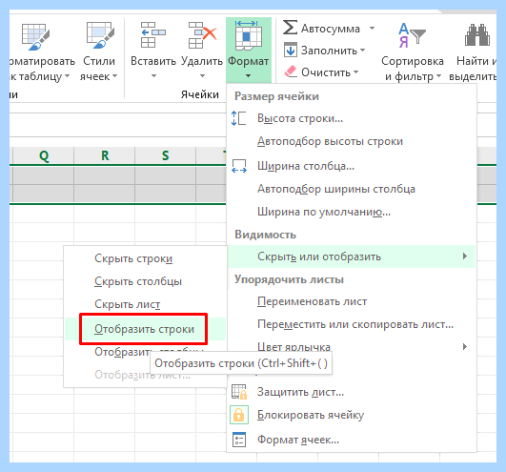
Task: Click the column width icon in menu
Action: 239,166
